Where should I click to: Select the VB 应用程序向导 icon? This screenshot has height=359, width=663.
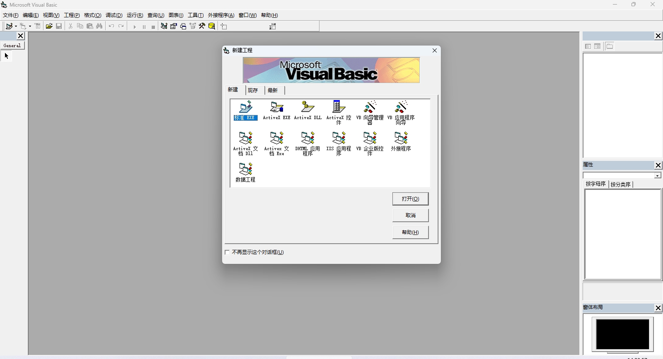coord(401,112)
